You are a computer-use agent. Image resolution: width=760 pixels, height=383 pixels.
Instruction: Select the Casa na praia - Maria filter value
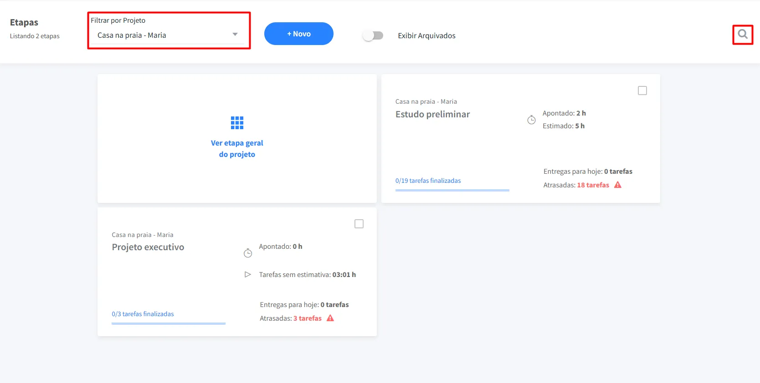132,35
